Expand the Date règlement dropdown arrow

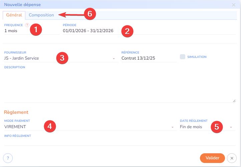(231, 127)
